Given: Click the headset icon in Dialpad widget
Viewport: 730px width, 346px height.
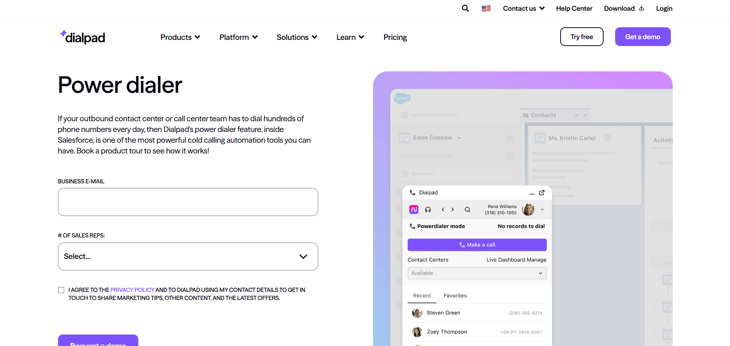Looking at the screenshot, I should point(428,209).
